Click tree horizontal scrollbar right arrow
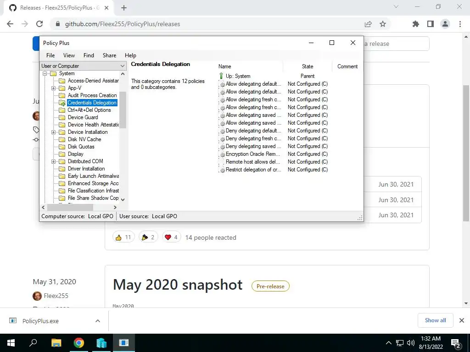The image size is (470, 352). (115, 207)
